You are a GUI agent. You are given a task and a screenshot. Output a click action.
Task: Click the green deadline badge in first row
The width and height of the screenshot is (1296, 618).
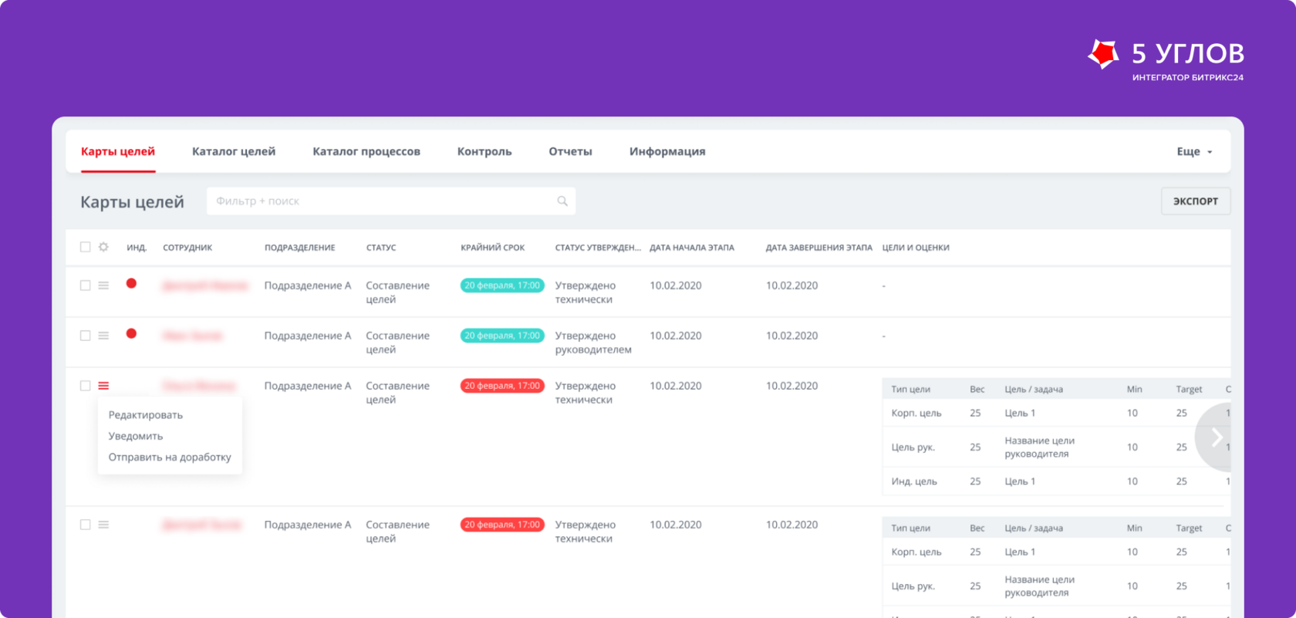502,285
